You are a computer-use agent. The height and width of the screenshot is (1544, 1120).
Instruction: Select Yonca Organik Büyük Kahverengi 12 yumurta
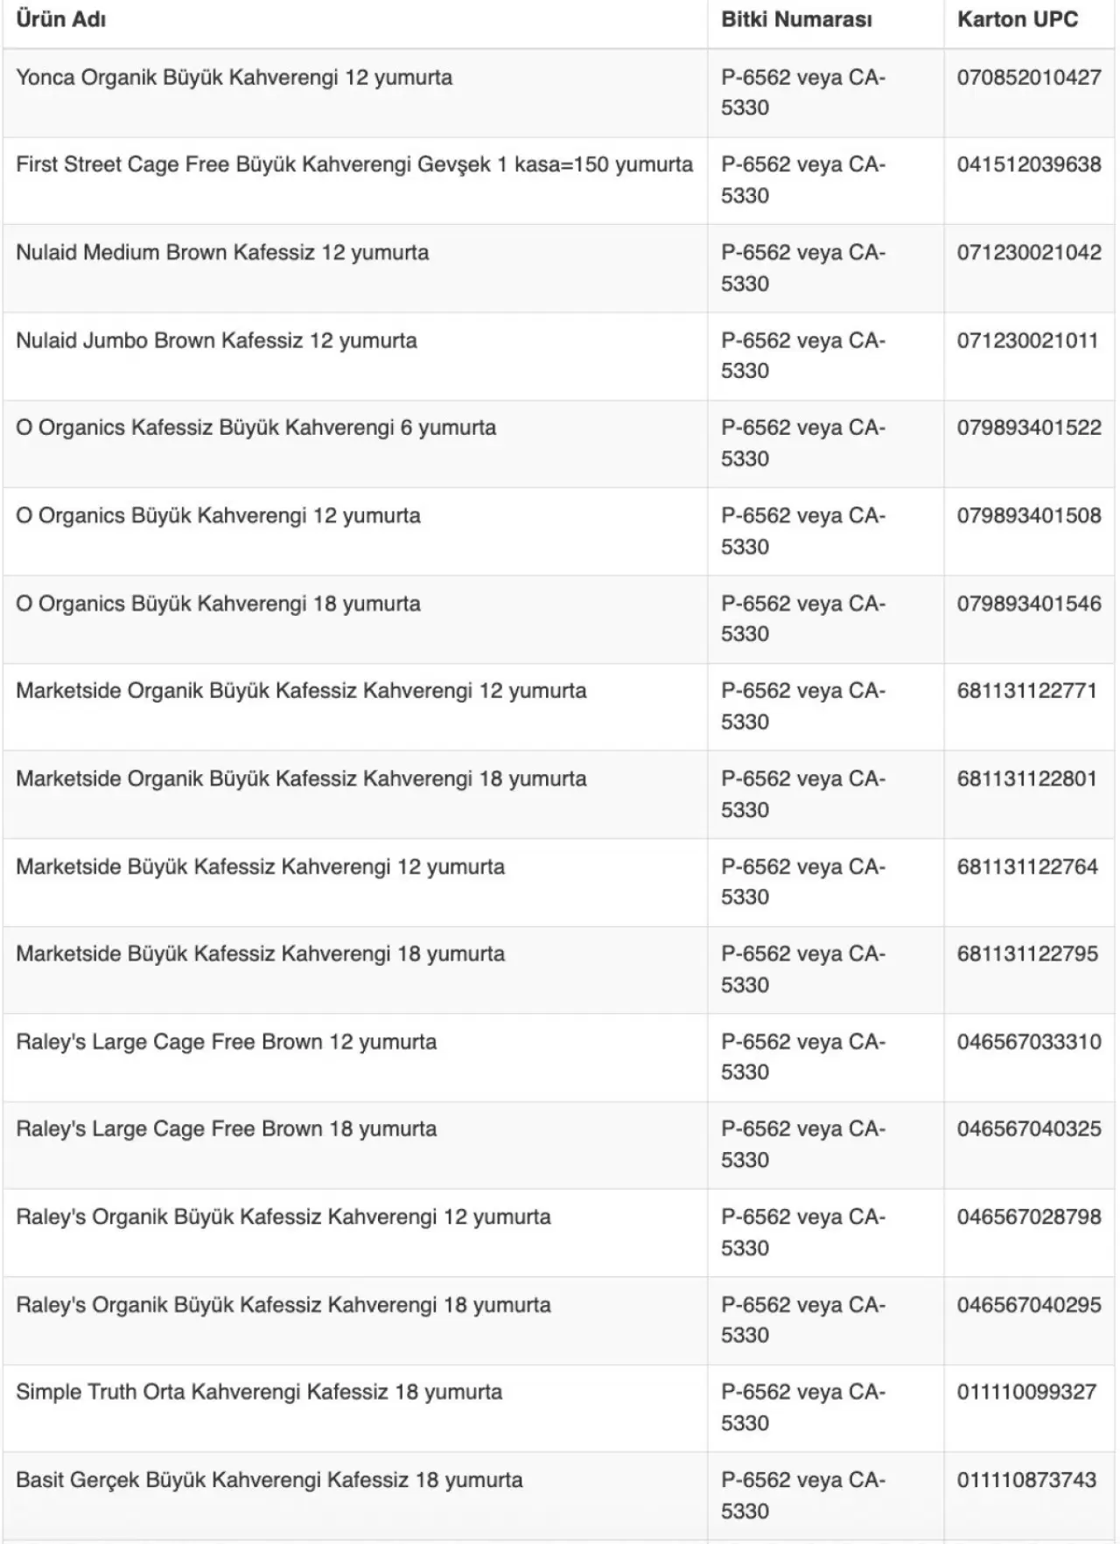(x=234, y=78)
